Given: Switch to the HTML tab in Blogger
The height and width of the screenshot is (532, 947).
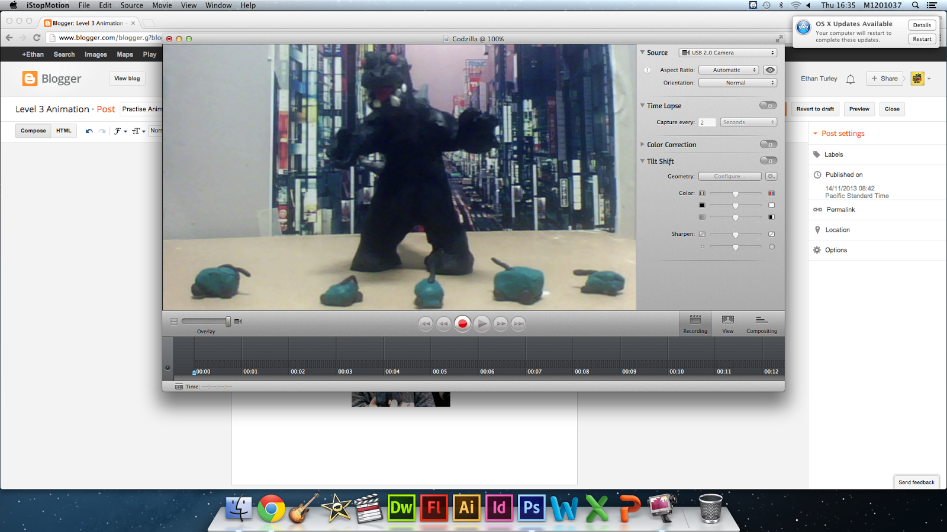Looking at the screenshot, I should click(64, 131).
